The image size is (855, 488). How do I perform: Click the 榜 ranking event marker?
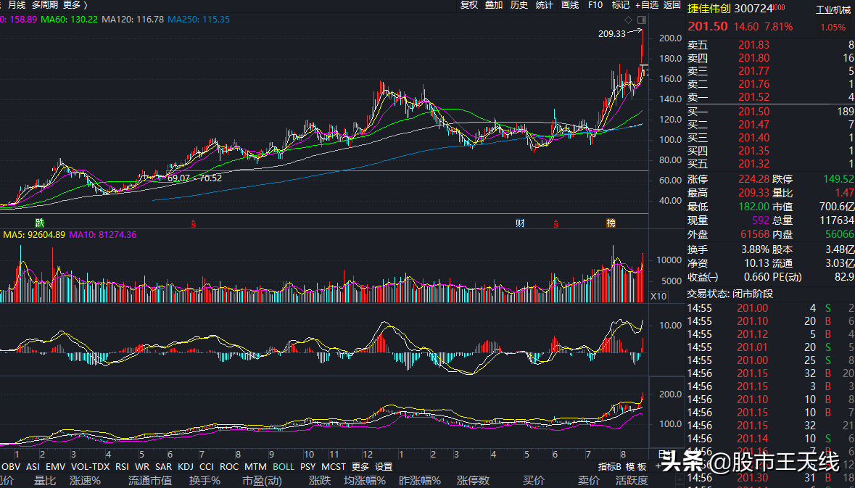coord(611,222)
